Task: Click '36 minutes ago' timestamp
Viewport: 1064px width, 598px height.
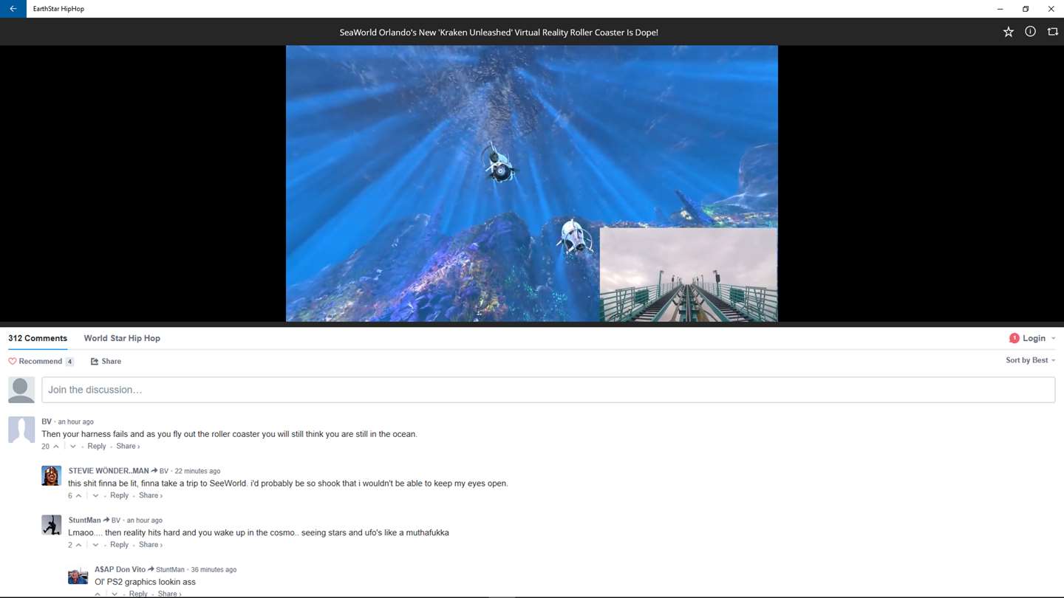Action: pyautogui.click(x=214, y=569)
